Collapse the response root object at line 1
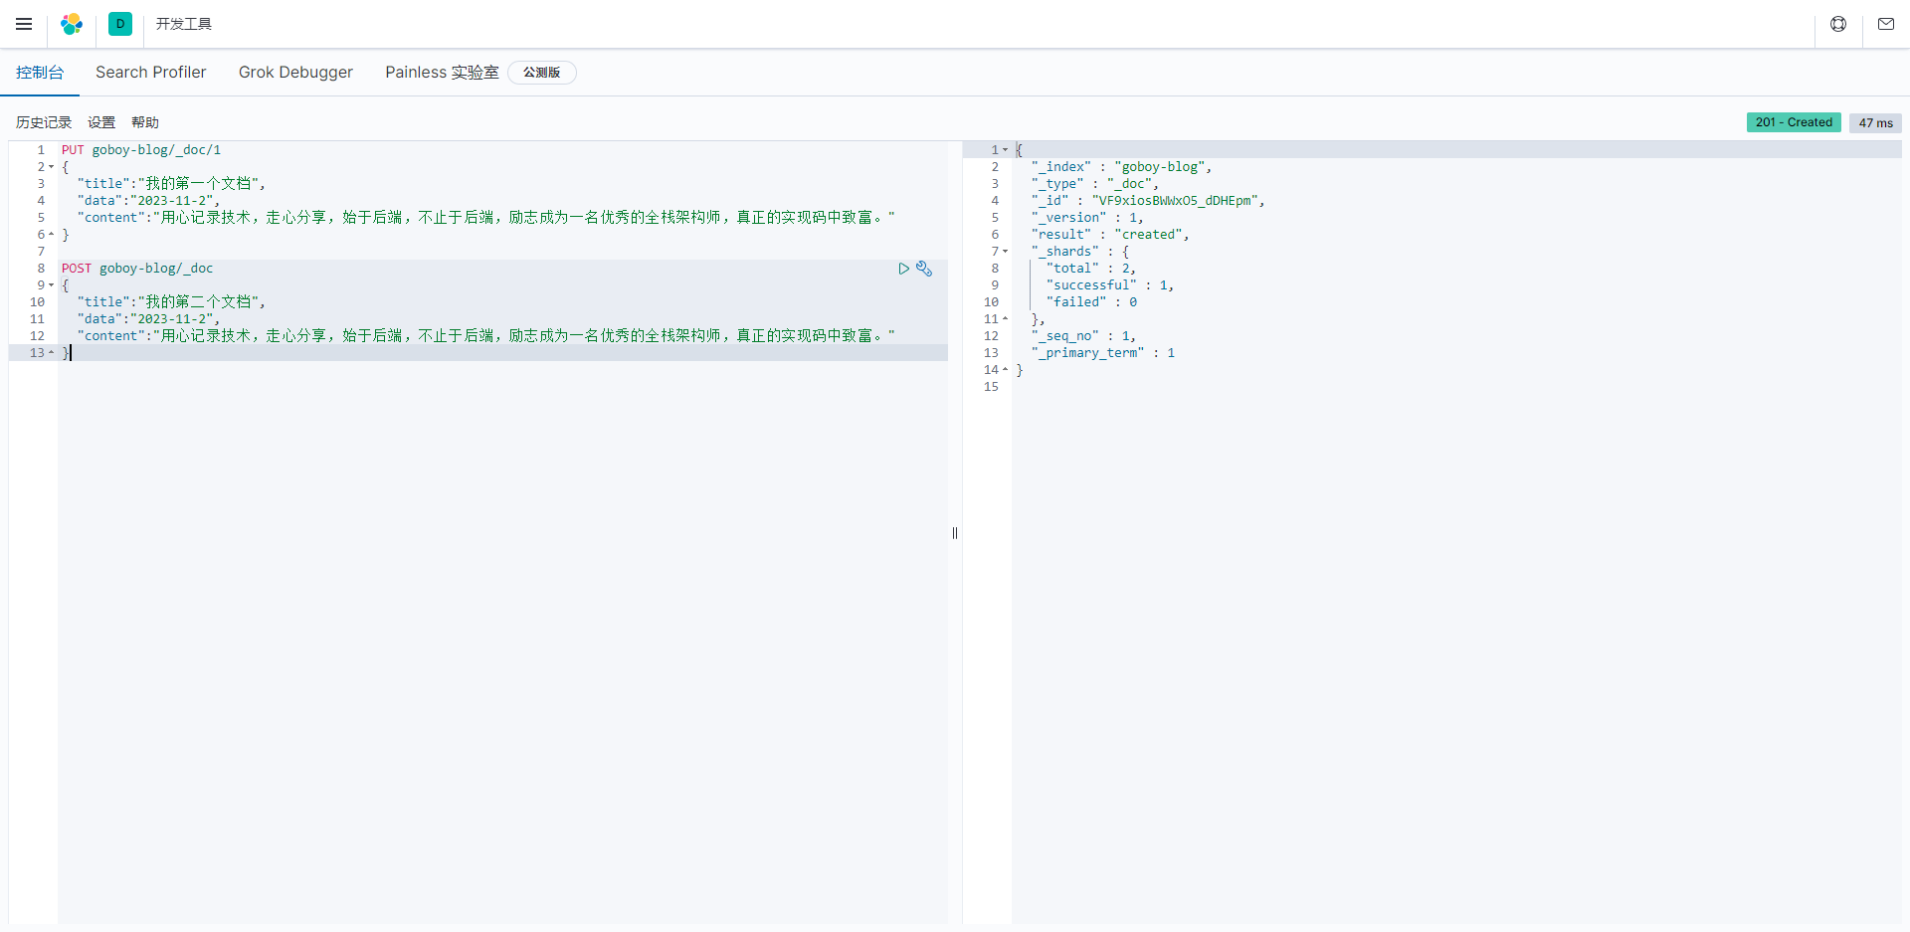This screenshot has width=1910, height=932. pos(1005,150)
